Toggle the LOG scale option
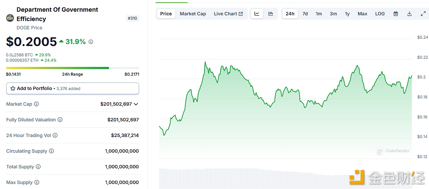The image size is (429, 189). click(x=380, y=14)
